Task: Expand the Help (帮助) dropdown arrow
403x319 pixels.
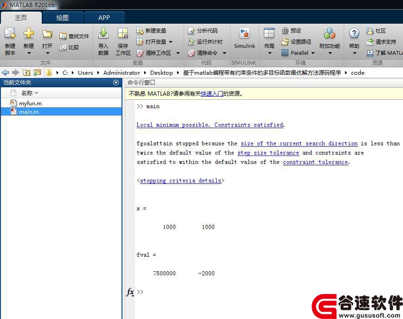Action: [x=354, y=53]
